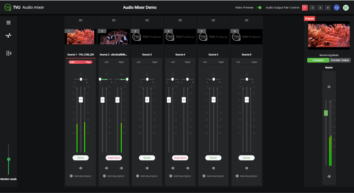Click the Master channel headphone icon

329,87
